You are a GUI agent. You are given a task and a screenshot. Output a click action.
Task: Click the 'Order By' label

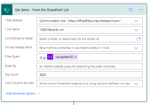click(x=11, y=66)
